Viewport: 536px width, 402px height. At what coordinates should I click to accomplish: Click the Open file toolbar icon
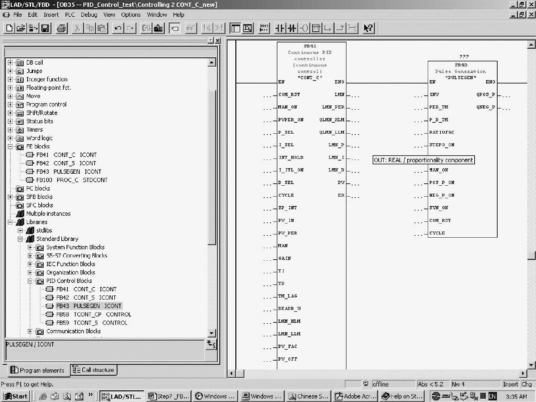coord(21,28)
